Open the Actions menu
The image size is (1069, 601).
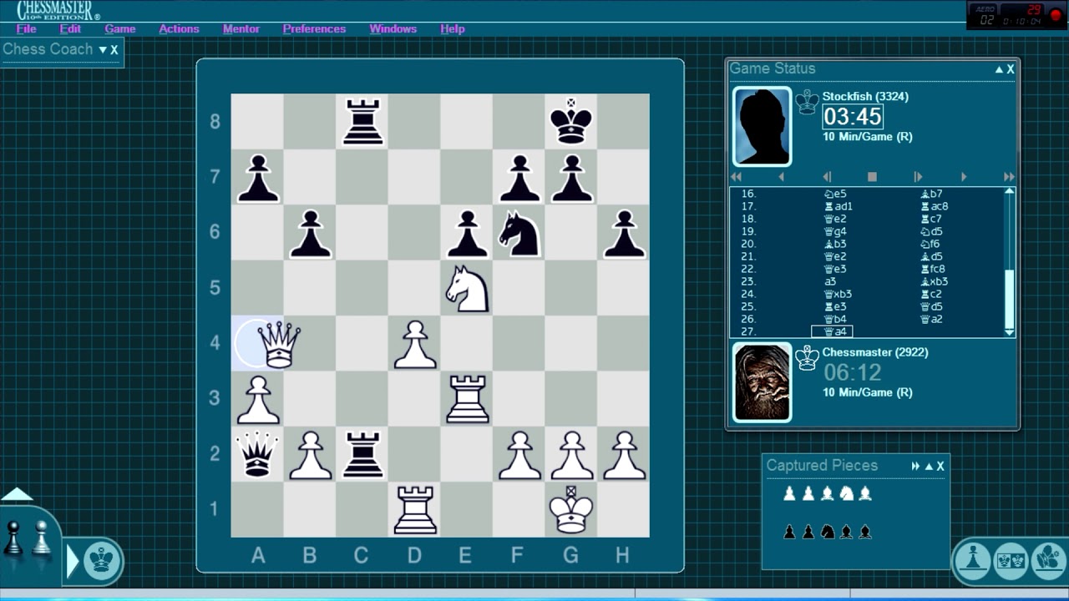click(179, 28)
